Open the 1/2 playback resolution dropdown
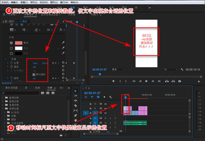This screenshot has width=205, height=141. (171, 69)
